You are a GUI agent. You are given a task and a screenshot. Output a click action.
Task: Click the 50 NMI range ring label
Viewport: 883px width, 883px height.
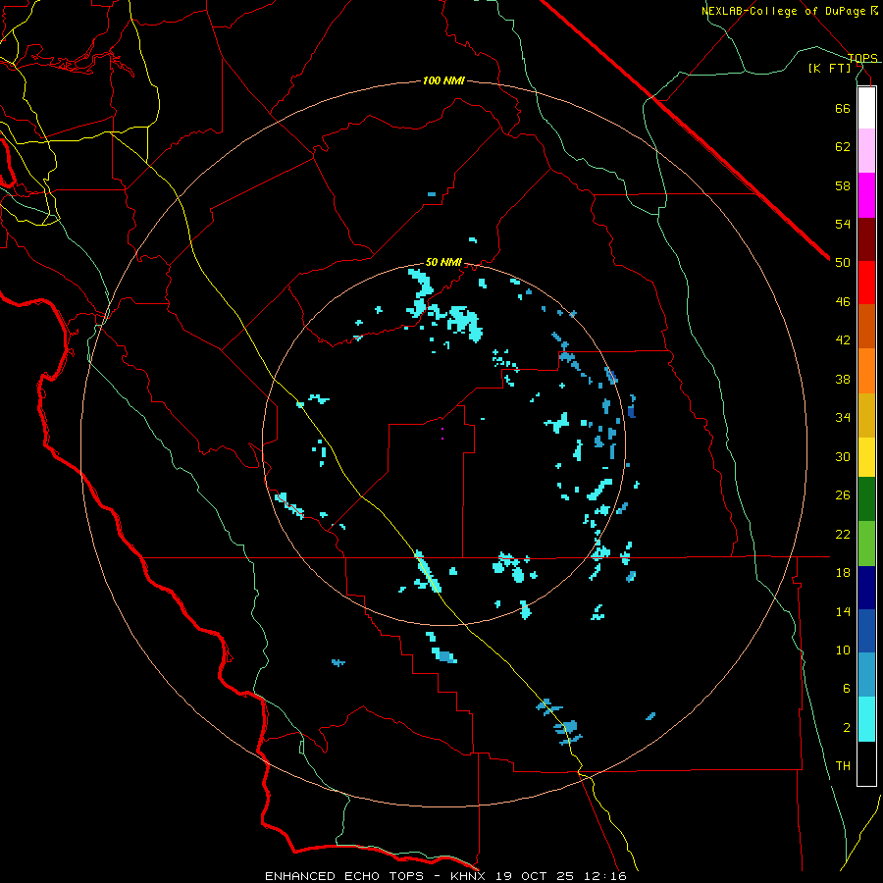pos(443,262)
